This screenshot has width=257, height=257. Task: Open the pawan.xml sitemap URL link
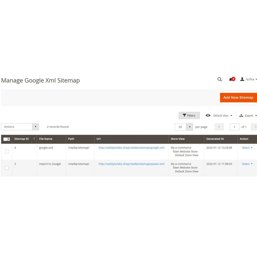pyautogui.click(x=131, y=164)
